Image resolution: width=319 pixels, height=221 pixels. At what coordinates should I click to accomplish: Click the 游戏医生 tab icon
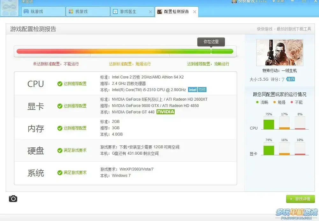(x=115, y=11)
